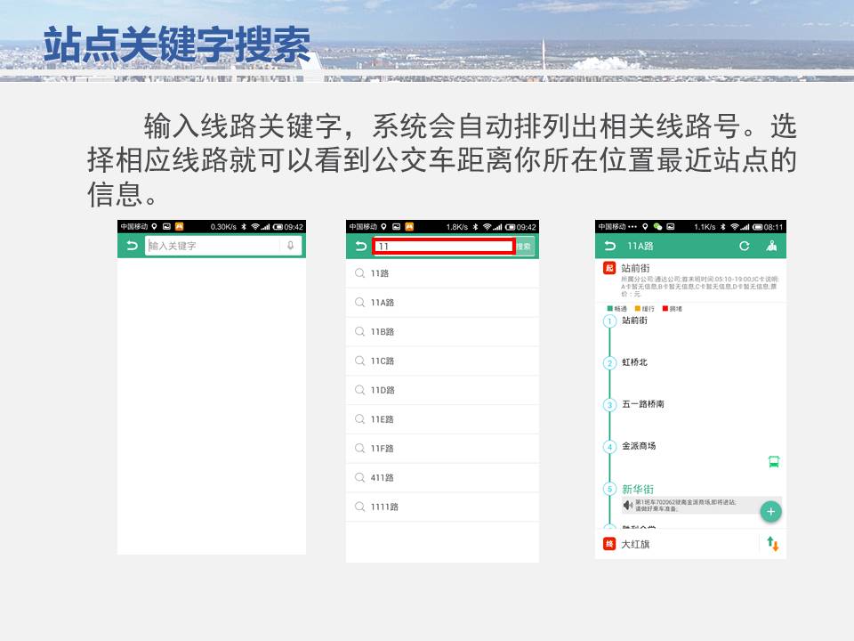Open map view icon in 11A路 header
Viewport: 854px width, 641px height.
tap(771, 246)
